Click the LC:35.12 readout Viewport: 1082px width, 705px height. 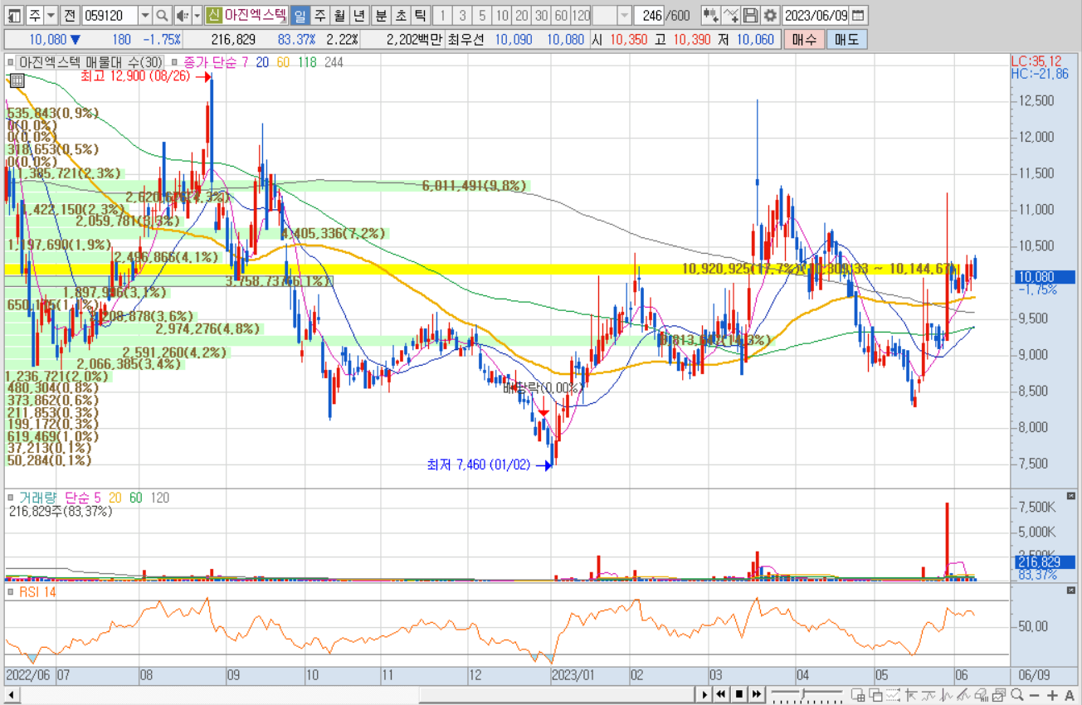pyautogui.click(x=1036, y=61)
